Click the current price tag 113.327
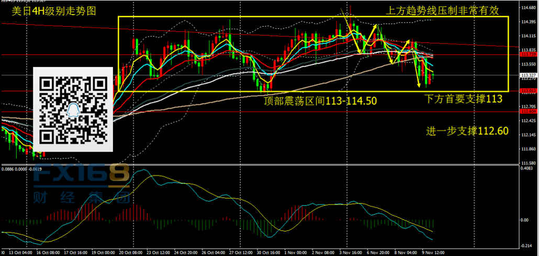The width and height of the screenshot is (539, 256). [x=527, y=76]
